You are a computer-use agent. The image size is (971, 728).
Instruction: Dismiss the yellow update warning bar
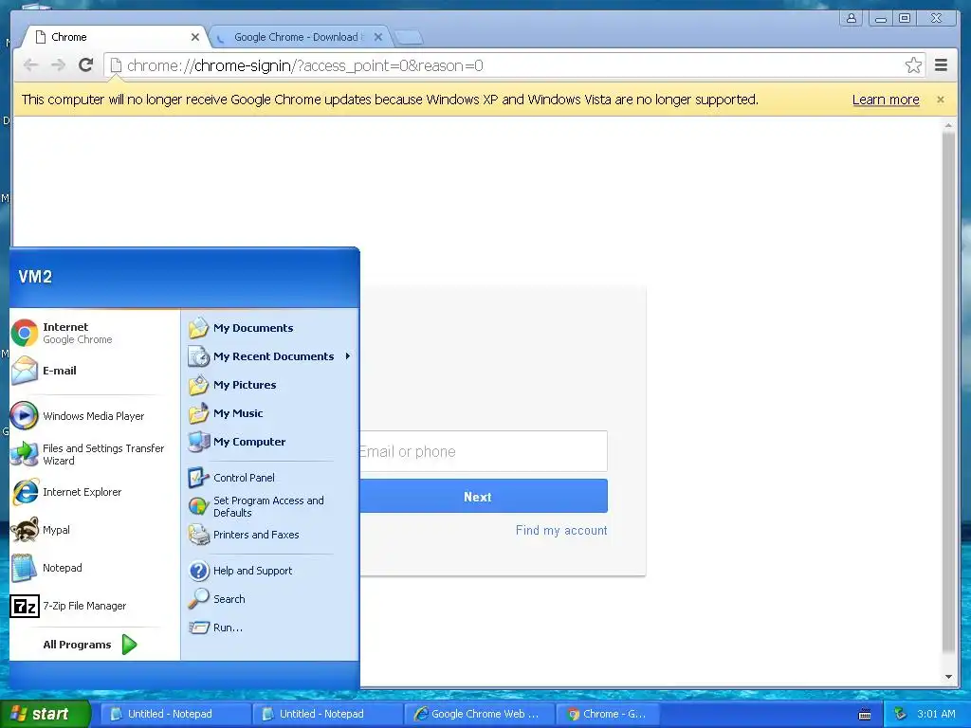click(x=940, y=100)
